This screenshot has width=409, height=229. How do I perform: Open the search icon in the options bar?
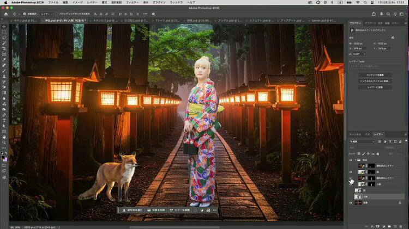(388, 14)
